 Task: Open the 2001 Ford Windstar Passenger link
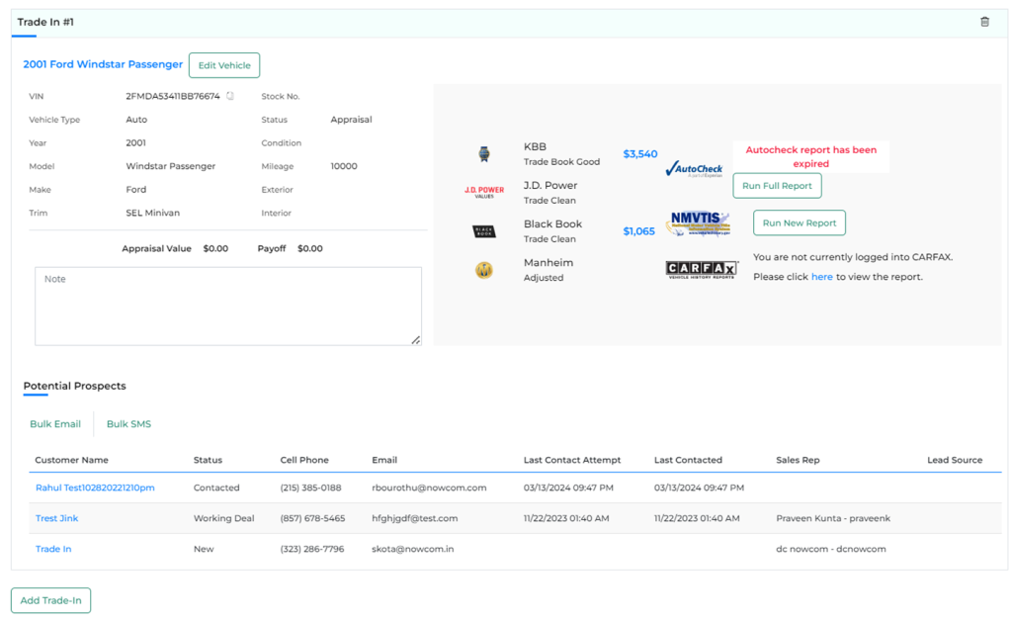tap(103, 64)
